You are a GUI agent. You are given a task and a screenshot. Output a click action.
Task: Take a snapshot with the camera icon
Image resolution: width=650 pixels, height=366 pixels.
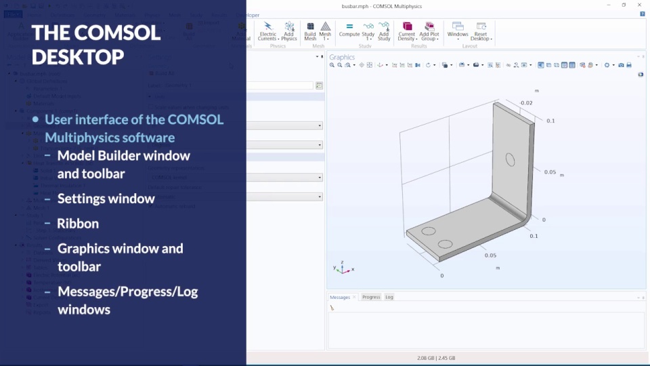[621, 65]
